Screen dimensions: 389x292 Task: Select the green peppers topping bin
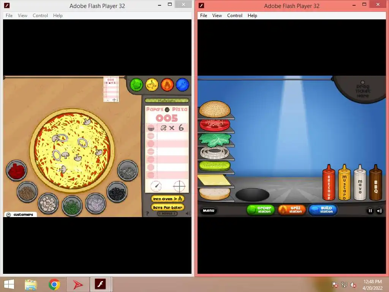72,206
